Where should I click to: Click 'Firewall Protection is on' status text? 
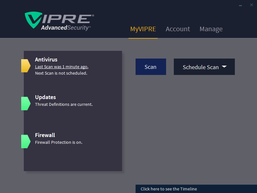coord(58,142)
